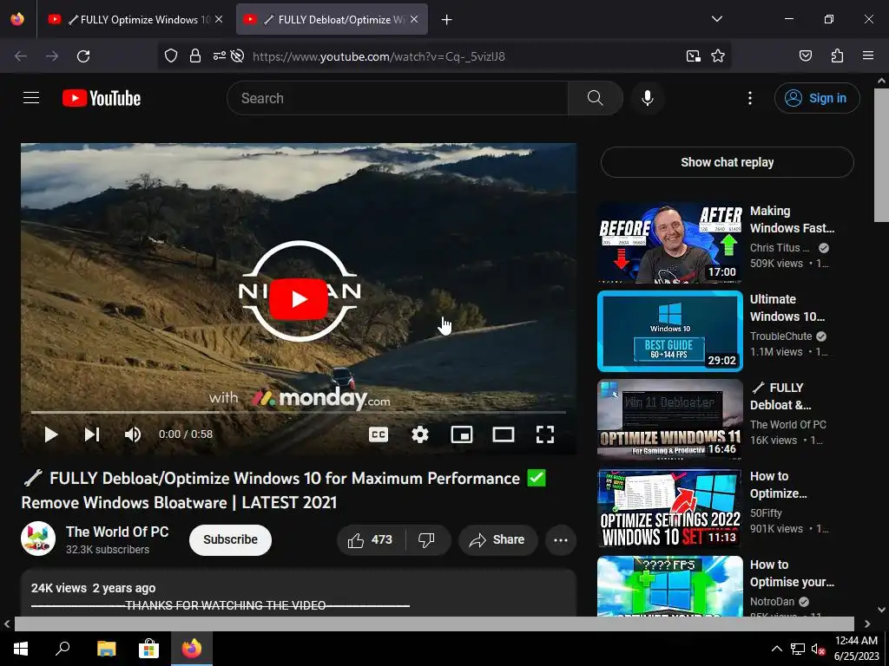Screen dimensions: 889x666
Task: Save to Pocket icon
Action: coord(806,55)
